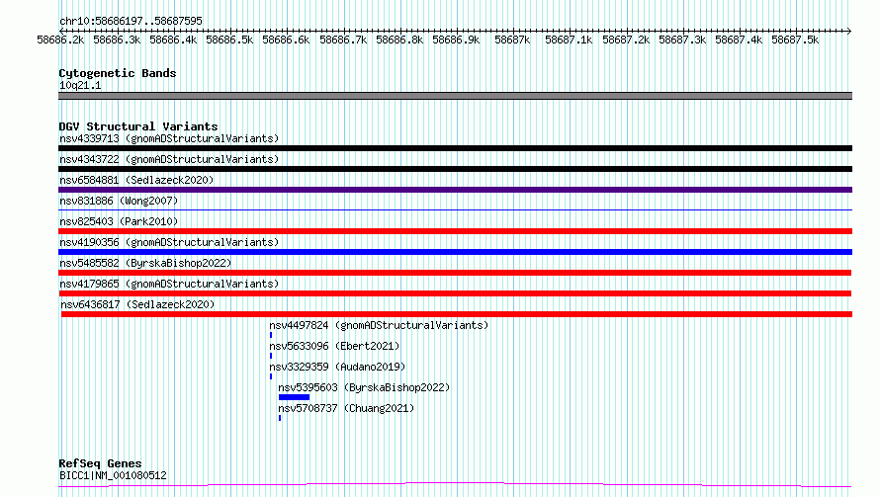Open the nsv4343722 gnomAD variant label
The image size is (880, 497).
pyautogui.click(x=169, y=159)
